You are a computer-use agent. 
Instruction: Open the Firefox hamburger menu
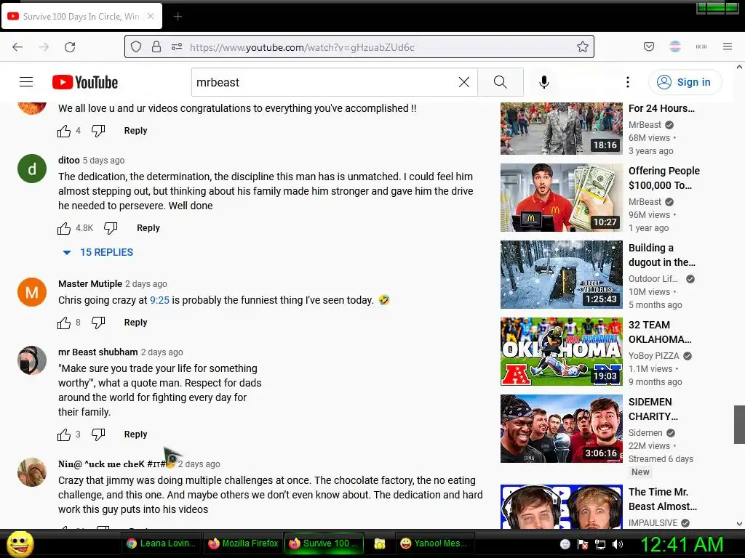[728, 46]
